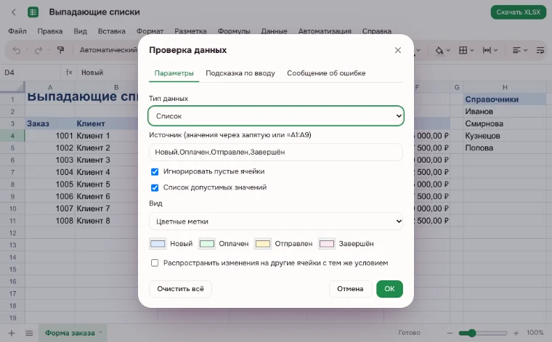Pick the yellow swatch for Отправлен
The image size is (552, 342).
pos(263,243)
